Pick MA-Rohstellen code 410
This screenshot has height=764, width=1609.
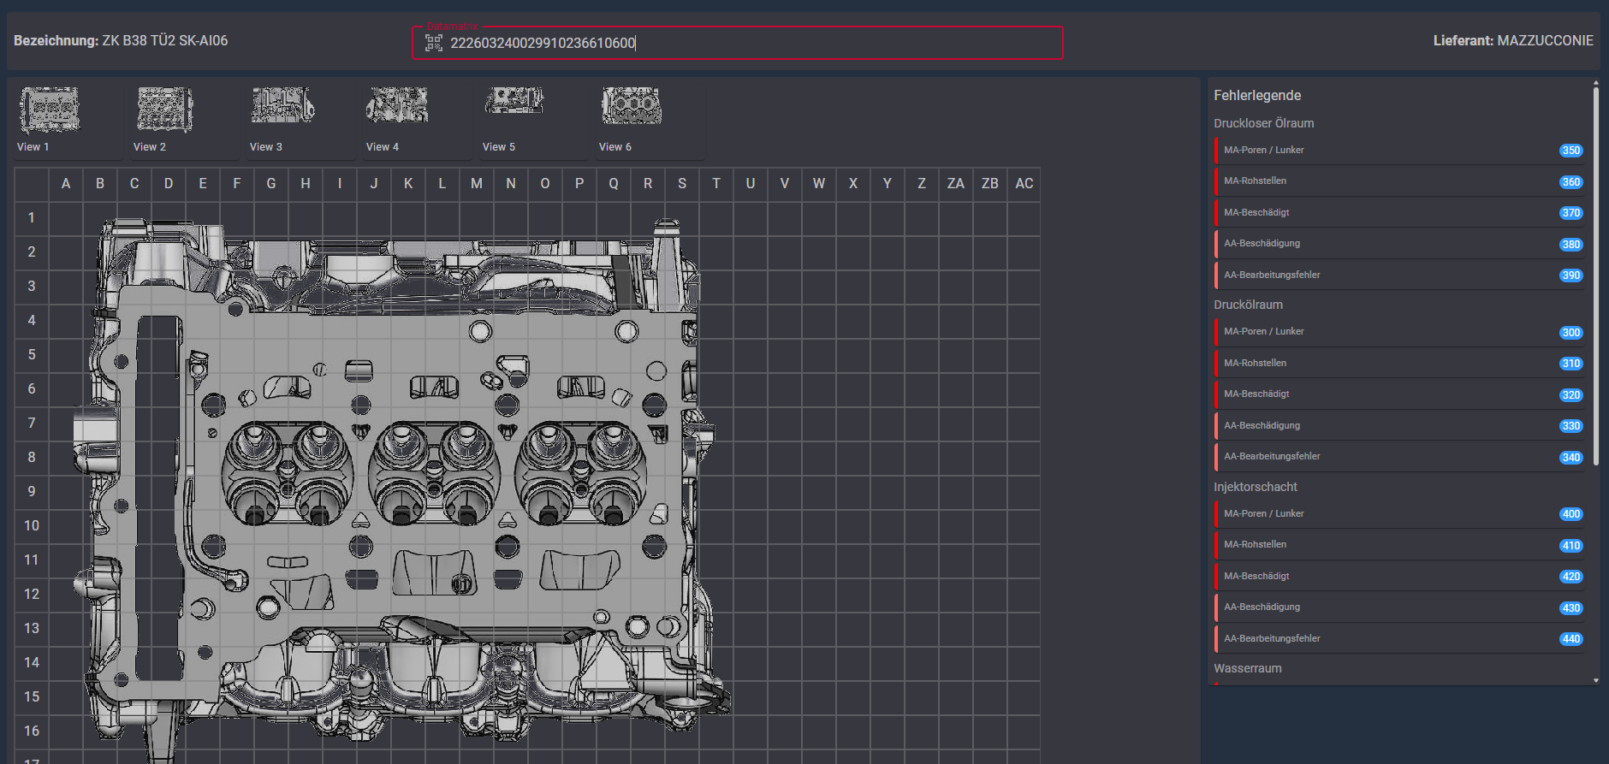pos(1399,545)
